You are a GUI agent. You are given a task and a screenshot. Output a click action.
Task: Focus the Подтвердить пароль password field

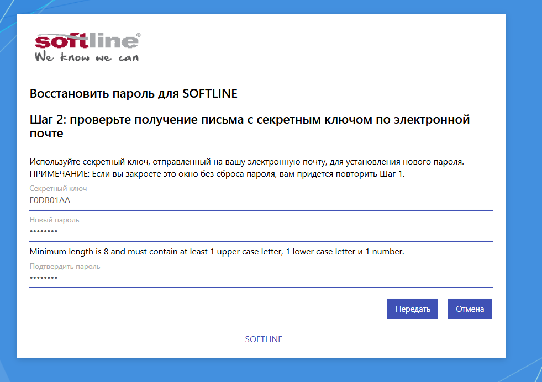coord(261,278)
